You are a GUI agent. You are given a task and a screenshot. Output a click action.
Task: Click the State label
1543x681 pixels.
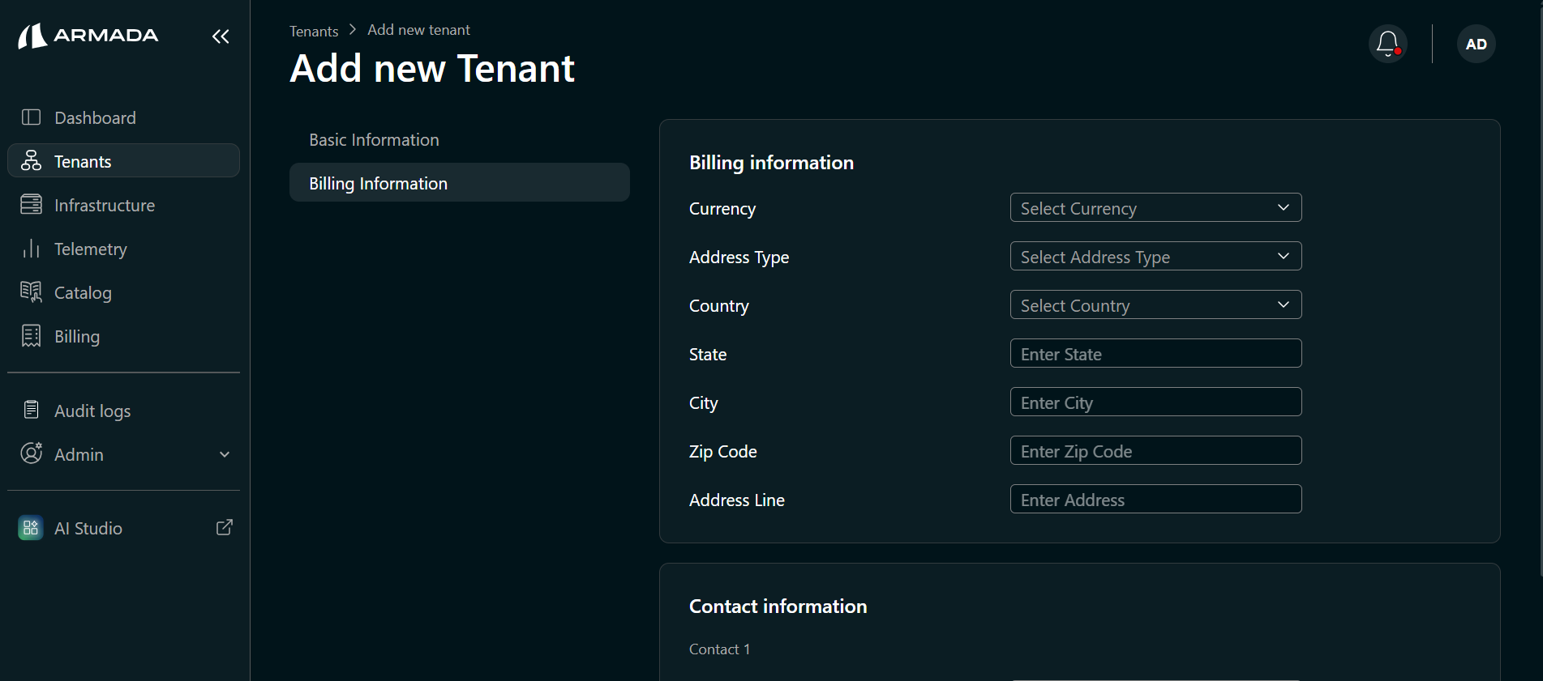(707, 355)
